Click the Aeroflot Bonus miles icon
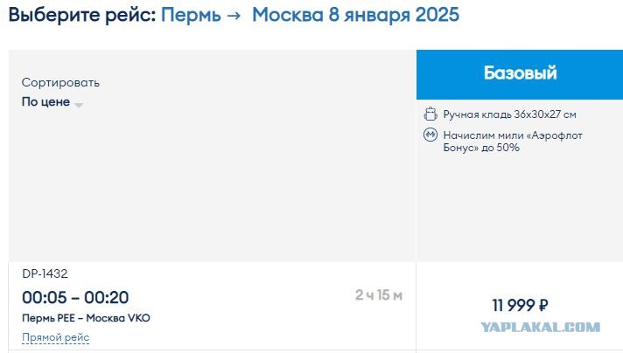This screenshot has height=353, width=623. click(430, 135)
